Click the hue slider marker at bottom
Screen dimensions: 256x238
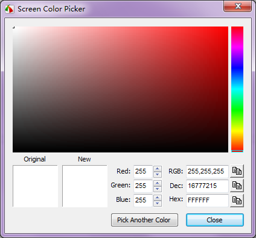(x=237, y=151)
